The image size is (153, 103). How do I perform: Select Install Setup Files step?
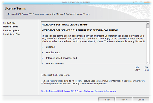[x=12, y=34]
